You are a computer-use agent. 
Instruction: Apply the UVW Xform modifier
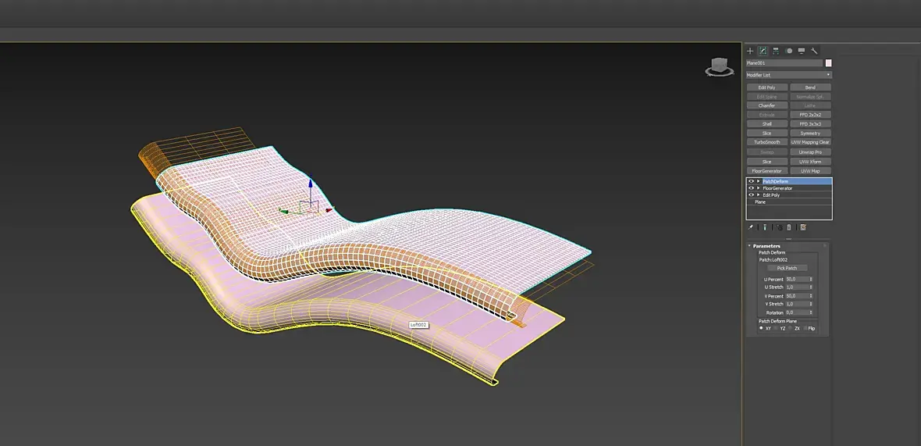point(811,162)
